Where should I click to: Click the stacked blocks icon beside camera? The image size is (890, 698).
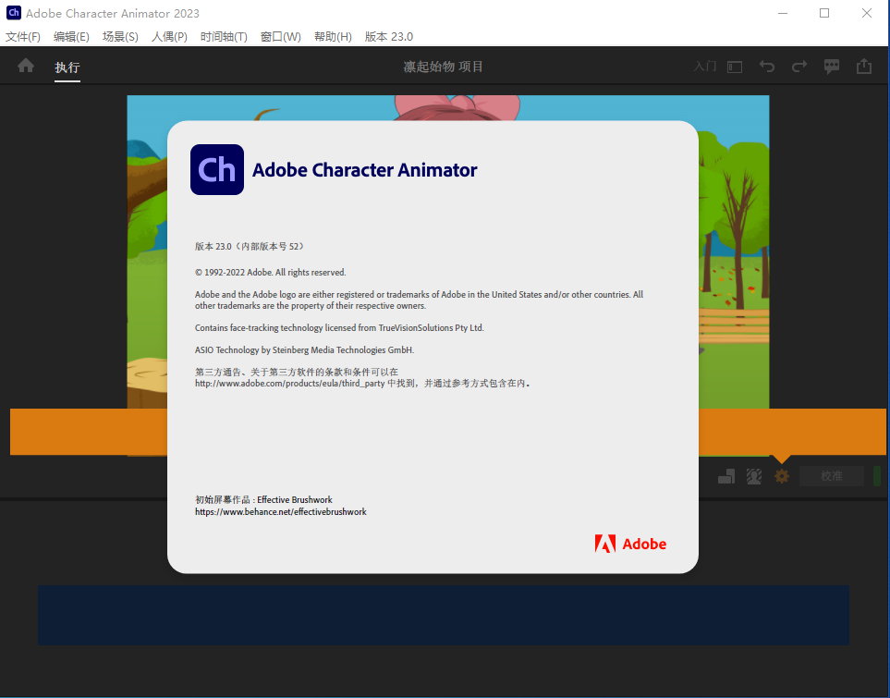[726, 476]
